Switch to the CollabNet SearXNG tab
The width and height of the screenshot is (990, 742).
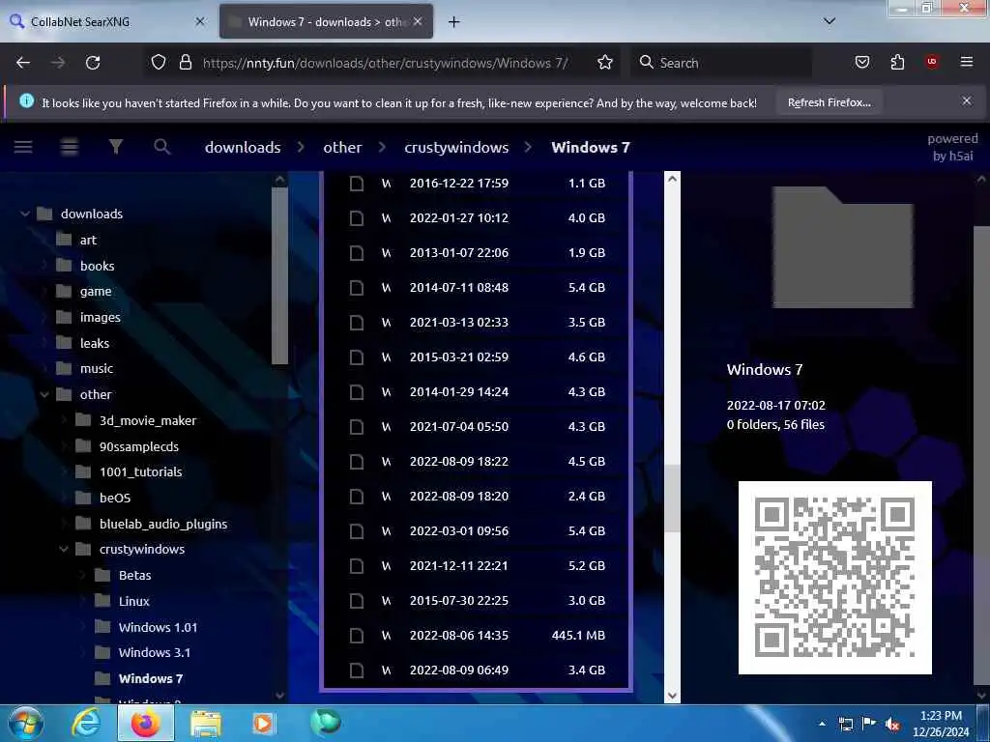107,22
